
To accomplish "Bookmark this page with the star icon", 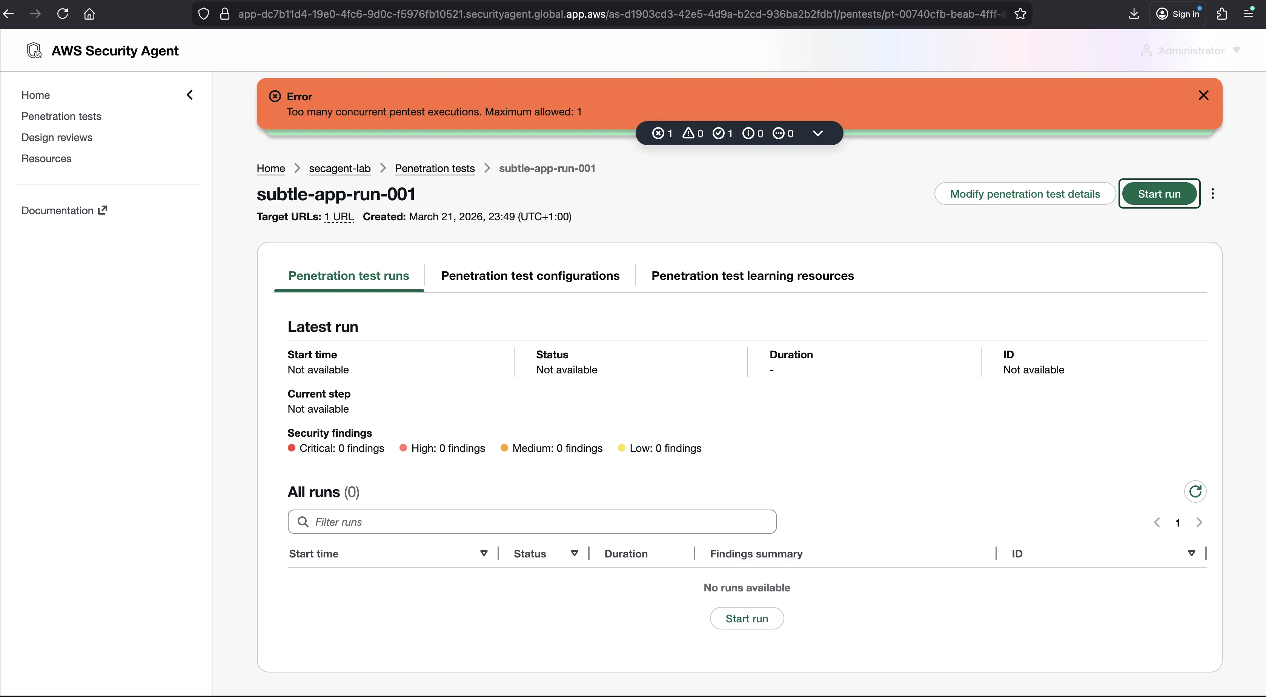I will pyautogui.click(x=1020, y=14).
